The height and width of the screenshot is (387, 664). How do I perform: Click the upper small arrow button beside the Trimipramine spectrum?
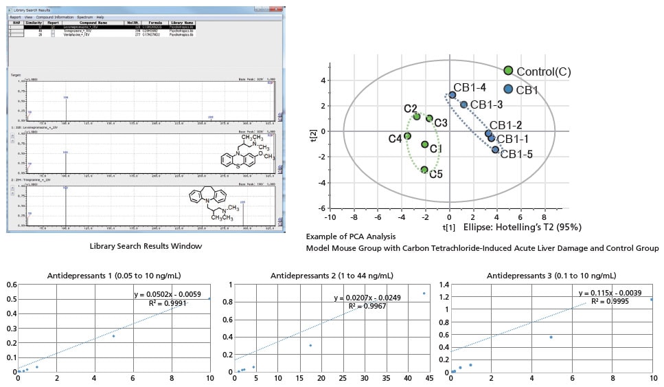coord(11,188)
